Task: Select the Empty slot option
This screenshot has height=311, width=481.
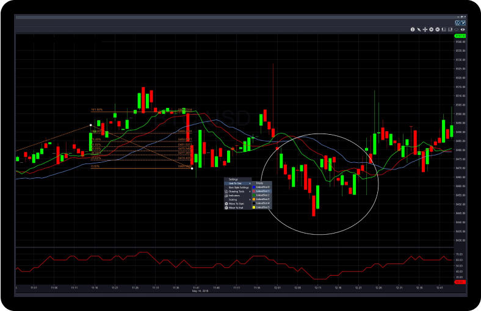Action: pyautogui.click(x=259, y=183)
